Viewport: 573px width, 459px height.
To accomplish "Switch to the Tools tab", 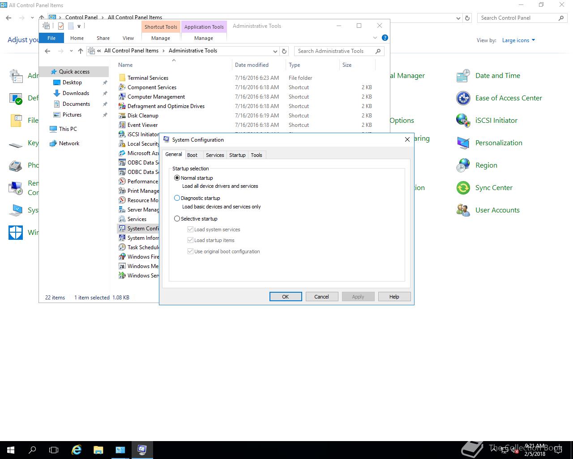I will 257,155.
